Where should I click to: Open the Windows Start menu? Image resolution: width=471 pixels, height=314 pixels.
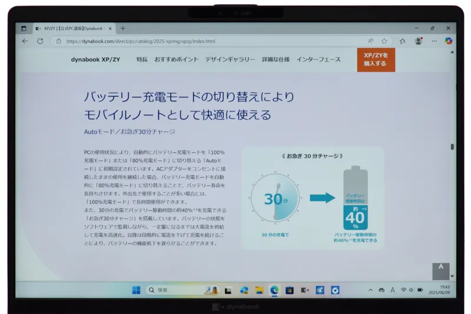pos(136,290)
